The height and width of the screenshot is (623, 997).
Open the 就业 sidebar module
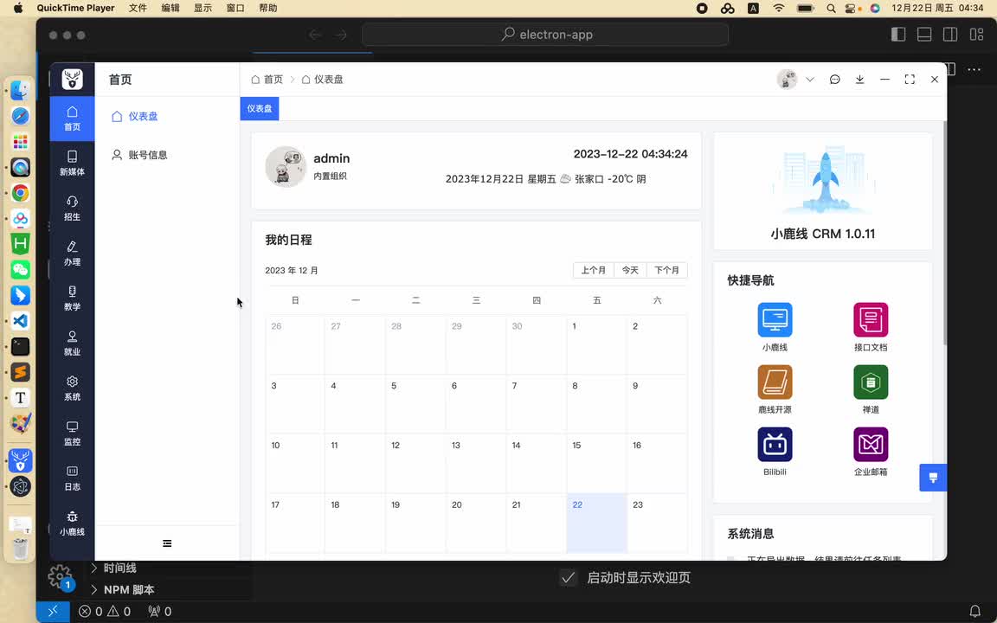tap(72, 344)
